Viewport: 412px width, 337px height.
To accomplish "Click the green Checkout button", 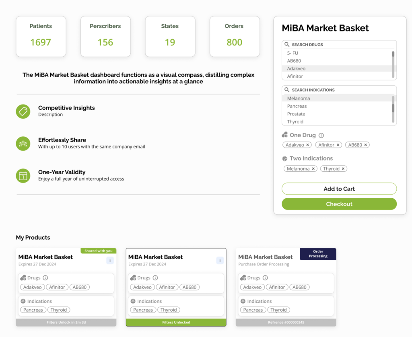I will 339,204.
